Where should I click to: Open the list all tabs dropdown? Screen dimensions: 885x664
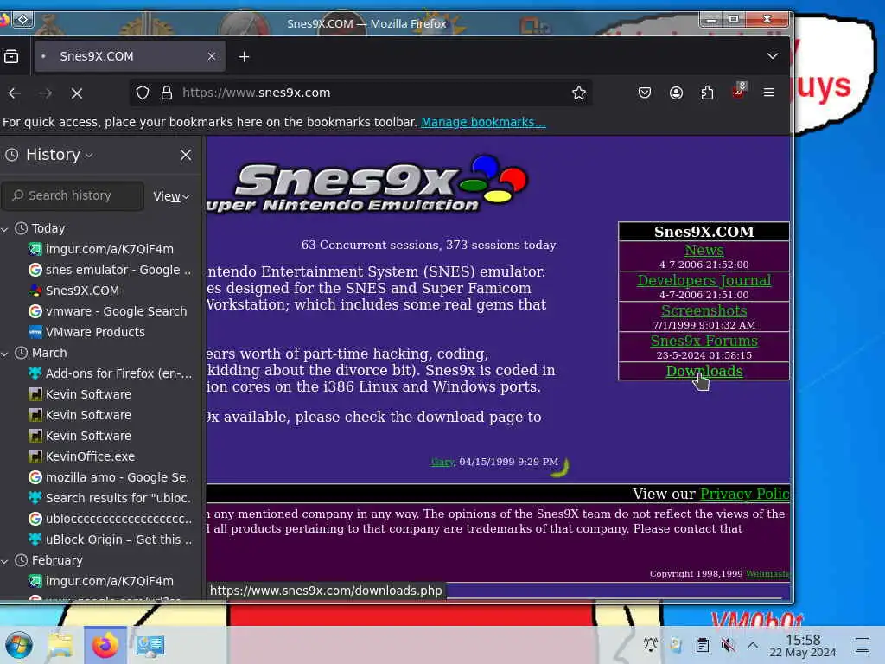(772, 56)
